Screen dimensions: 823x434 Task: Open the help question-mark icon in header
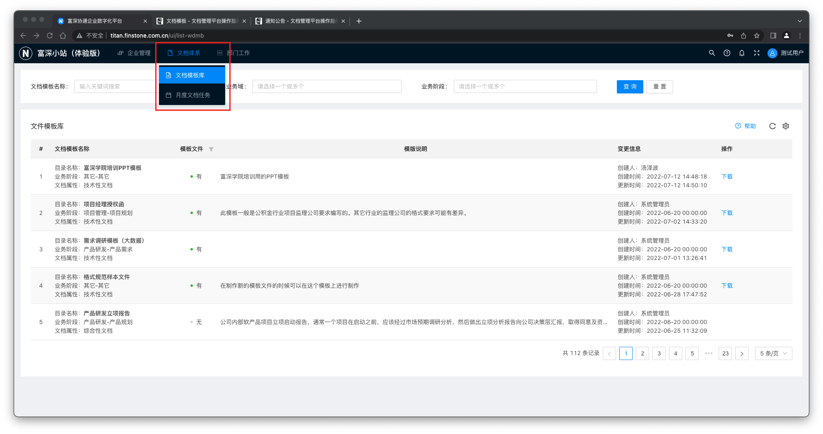[x=727, y=53]
